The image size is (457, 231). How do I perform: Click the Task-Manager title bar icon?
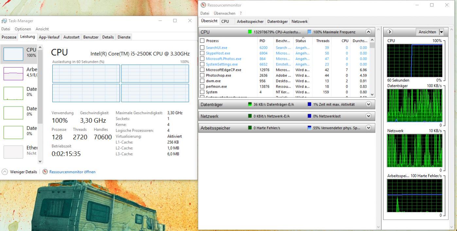click(x=4, y=21)
